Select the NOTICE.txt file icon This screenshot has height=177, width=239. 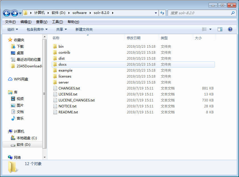[55, 106]
